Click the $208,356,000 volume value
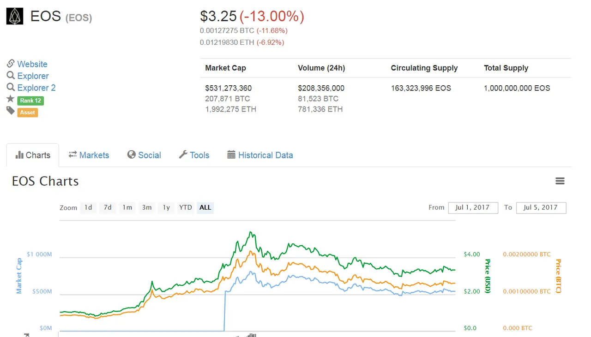The height and width of the screenshot is (337, 591). click(321, 88)
